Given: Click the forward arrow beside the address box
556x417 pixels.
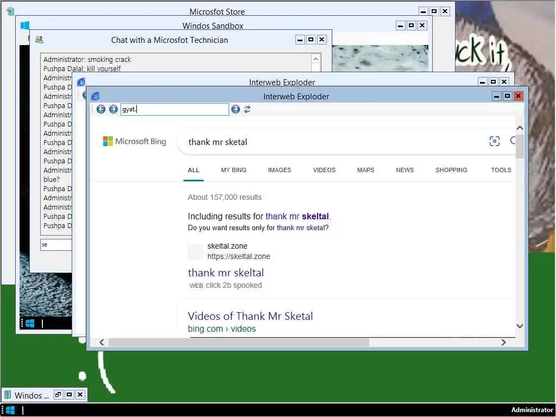Looking at the screenshot, I should (x=113, y=109).
